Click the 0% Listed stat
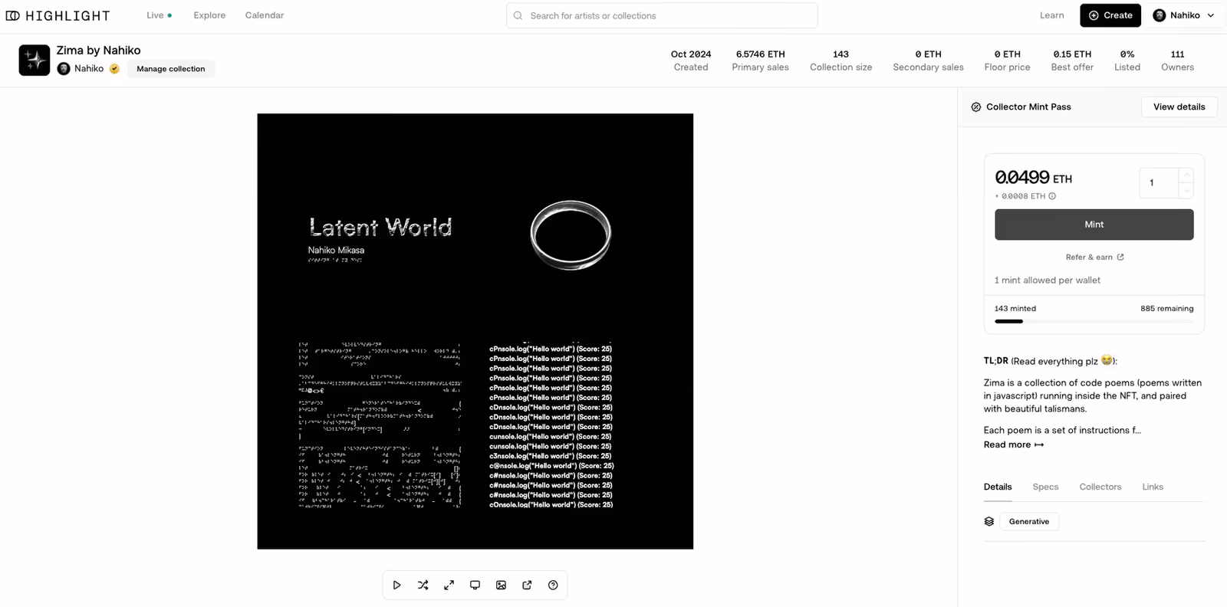The image size is (1227, 607). point(1127,61)
